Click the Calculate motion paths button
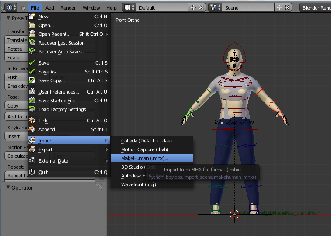331x236 pixels. (17, 156)
